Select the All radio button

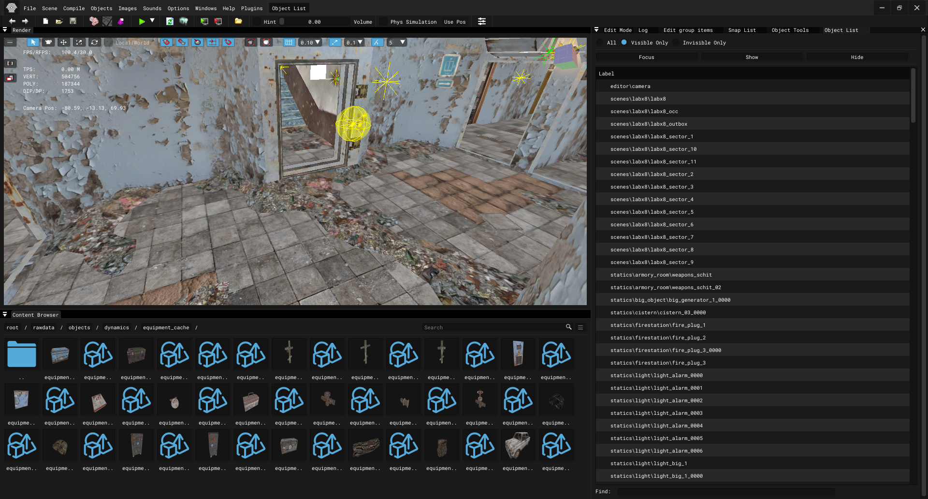pyautogui.click(x=600, y=43)
